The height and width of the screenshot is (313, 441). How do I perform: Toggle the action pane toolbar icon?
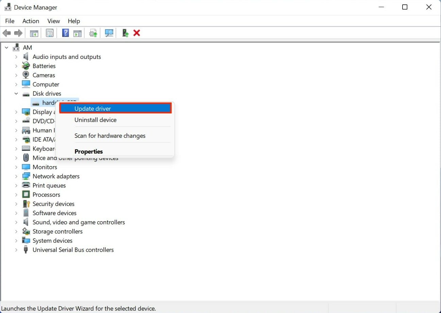pyautogui.click(x=78, y=33)
